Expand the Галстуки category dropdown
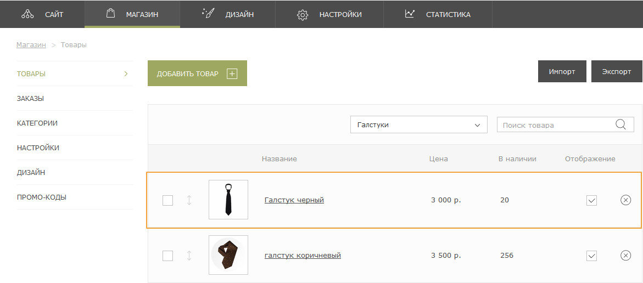643x283 pixels. tap(418, 124)
